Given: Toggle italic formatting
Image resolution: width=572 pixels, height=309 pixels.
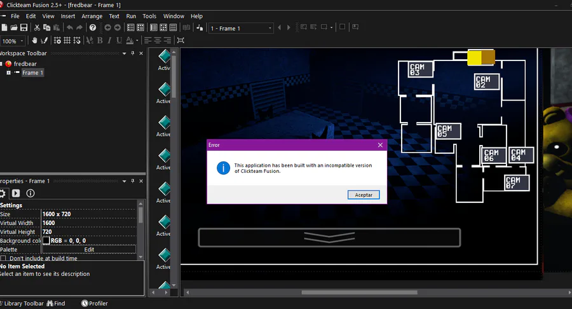Looking at the screenshot, I should (109, 41).
